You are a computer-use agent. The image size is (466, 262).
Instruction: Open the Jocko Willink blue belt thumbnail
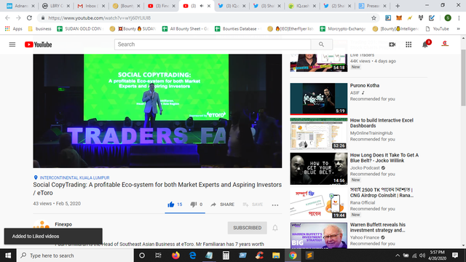[x=319, y=169]
